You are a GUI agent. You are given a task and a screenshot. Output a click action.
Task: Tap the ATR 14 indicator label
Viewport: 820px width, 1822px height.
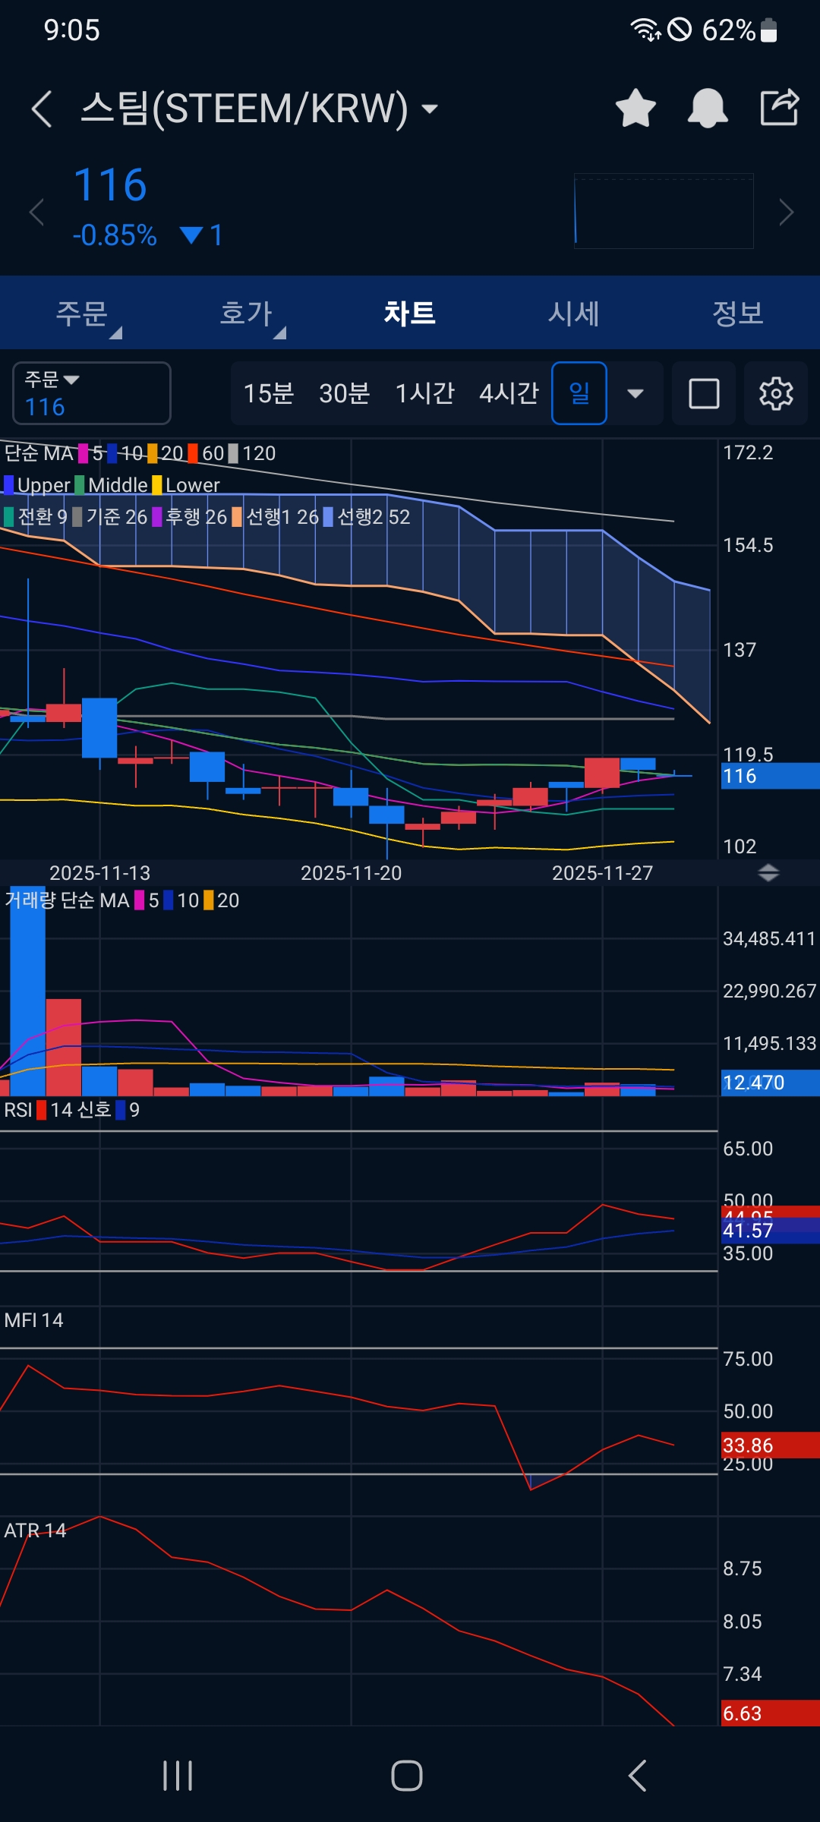pos(35,1530)
